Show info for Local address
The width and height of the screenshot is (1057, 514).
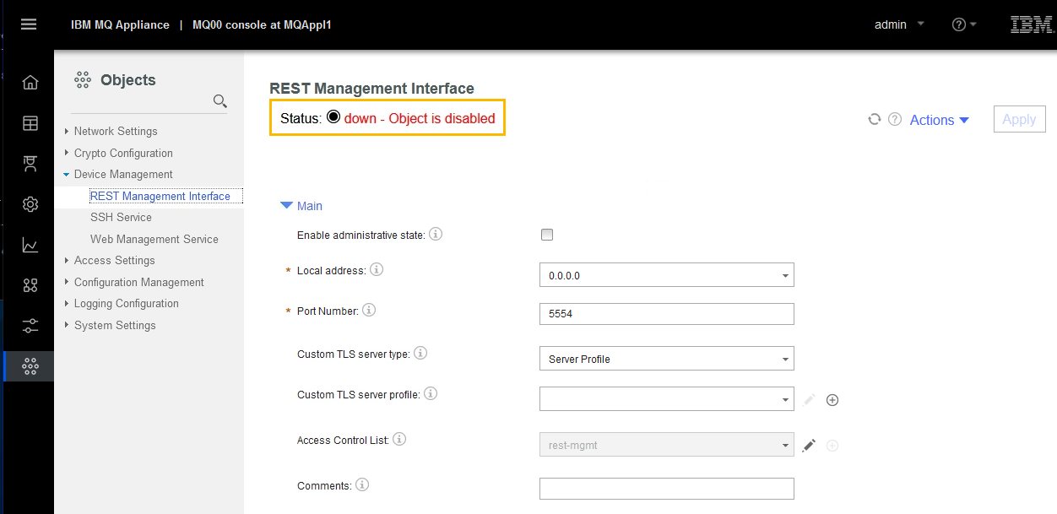377,270
